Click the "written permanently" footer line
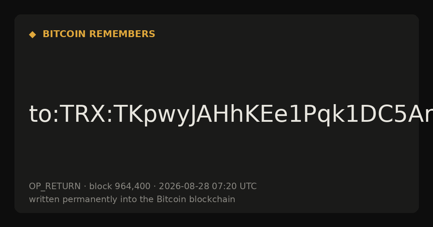433x227 pixels. (132, 200)
